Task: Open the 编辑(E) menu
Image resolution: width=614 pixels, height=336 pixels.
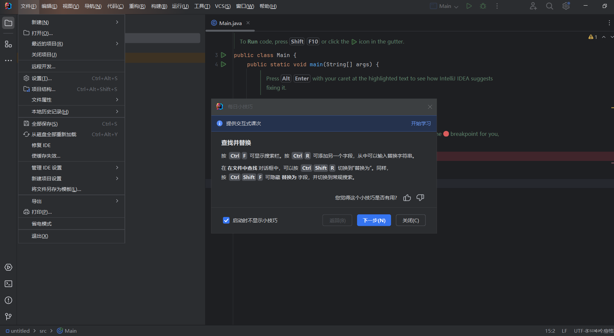Action: point(49,6)
